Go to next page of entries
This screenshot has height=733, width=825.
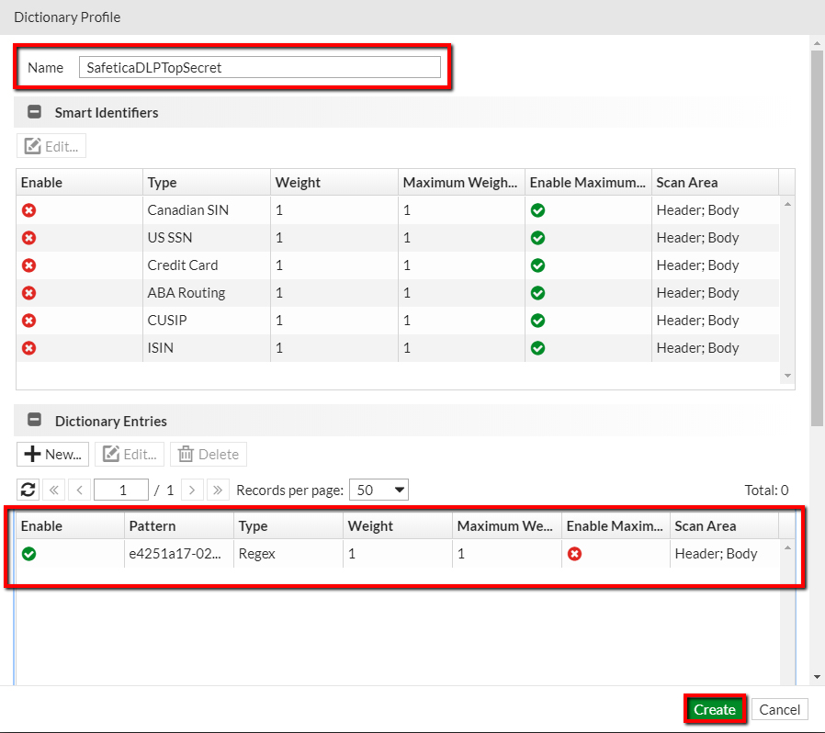[x=192, y=490]
